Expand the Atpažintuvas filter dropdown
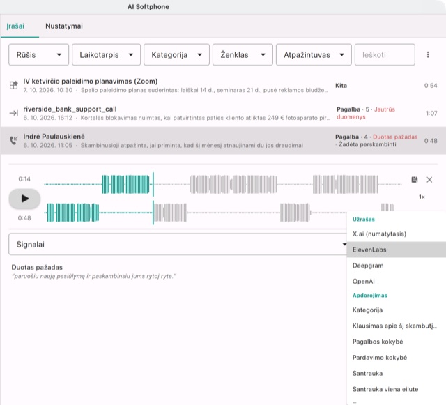 pos(314,54)
